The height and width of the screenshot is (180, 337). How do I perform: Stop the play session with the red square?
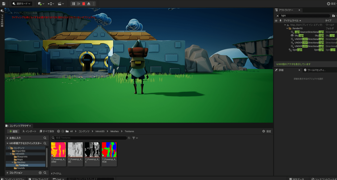(84, 4)
